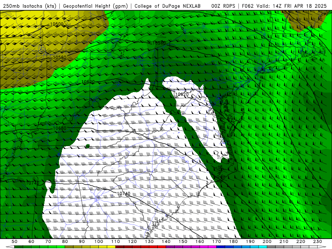Click the 120 value on the color scale
The width and height of the screenshot is (332, 249).
tap(132, 242)
